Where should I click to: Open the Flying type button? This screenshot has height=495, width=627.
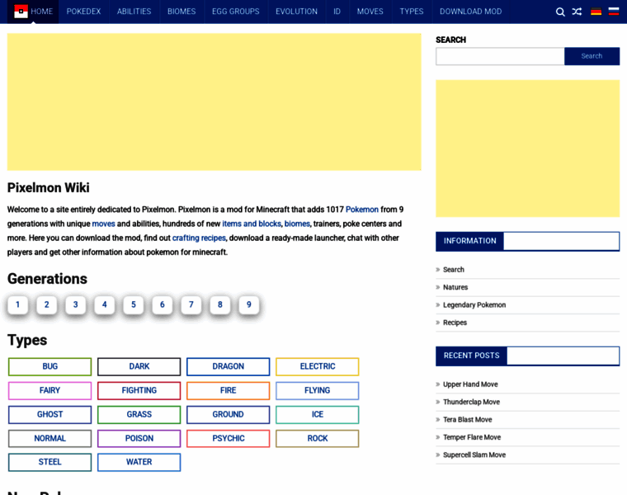[318, 391]
